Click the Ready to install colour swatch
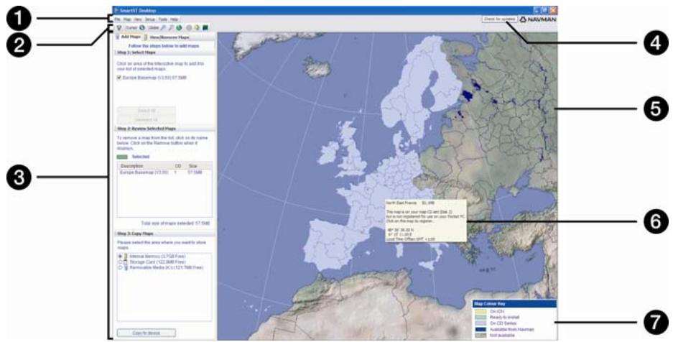Image resolution: width=673 pixels, height=342 pixels. point(481,317)
